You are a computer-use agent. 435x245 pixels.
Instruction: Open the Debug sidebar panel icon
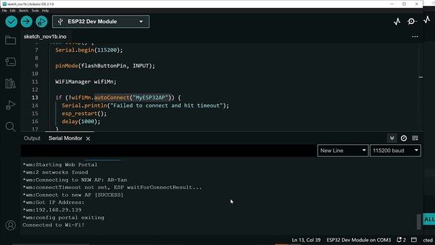pyautogui.click(x=11, y=105)
